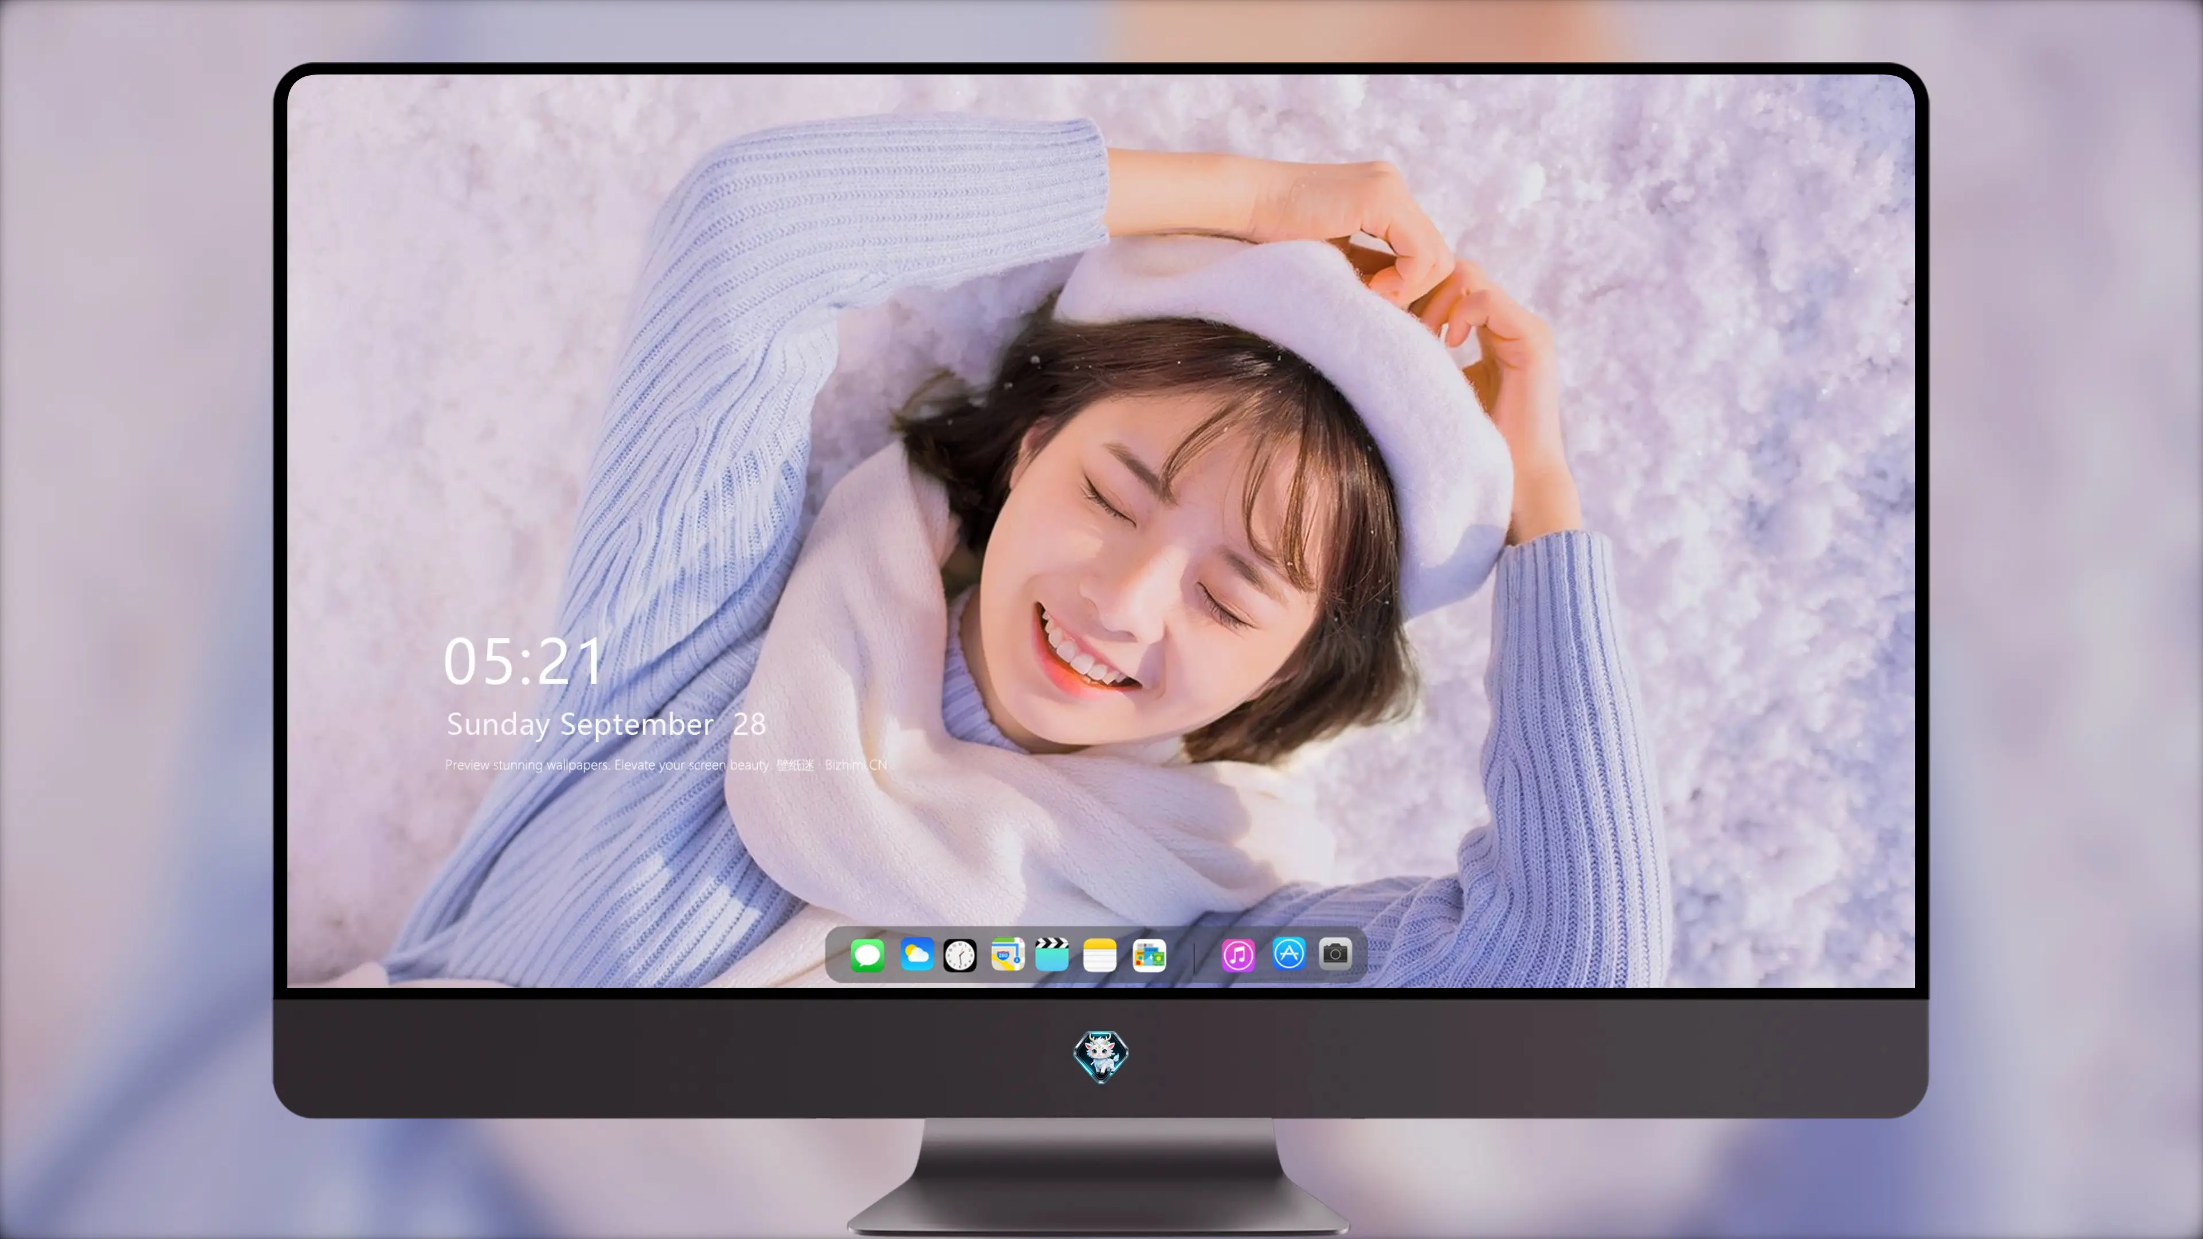Open the yellow Notes app icon
2203x1239 pixels.
1100,955
